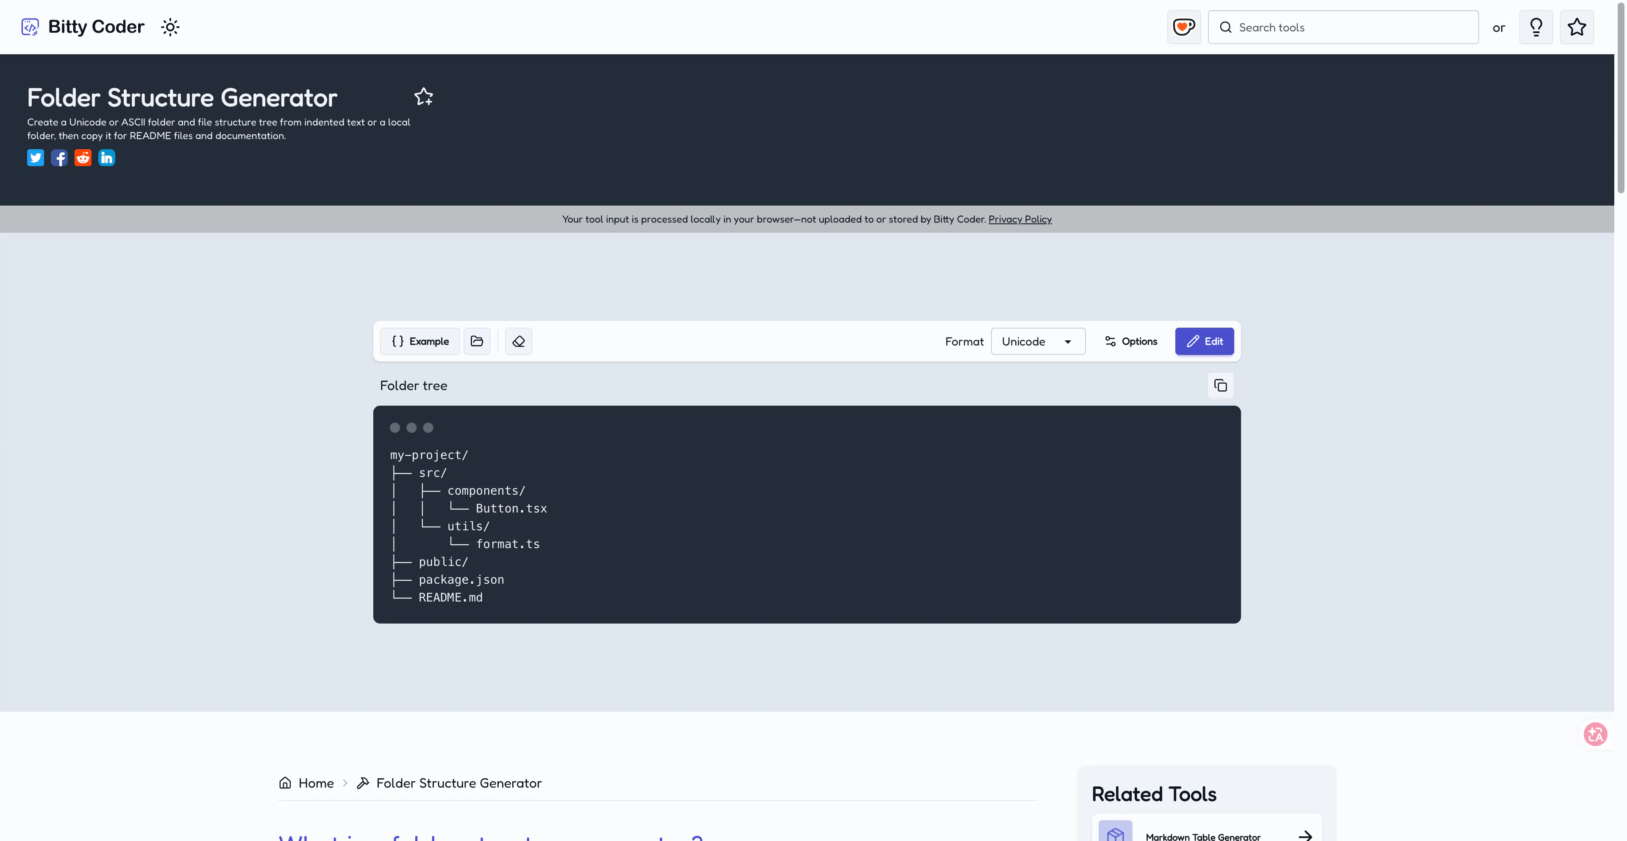Click the 'Folder tree' label
The image size is (1627, 841).
[x=413, y=385]
